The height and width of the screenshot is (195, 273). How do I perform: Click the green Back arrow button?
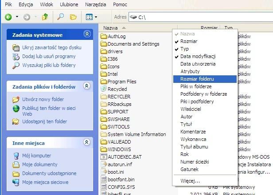tap(8, 17)
